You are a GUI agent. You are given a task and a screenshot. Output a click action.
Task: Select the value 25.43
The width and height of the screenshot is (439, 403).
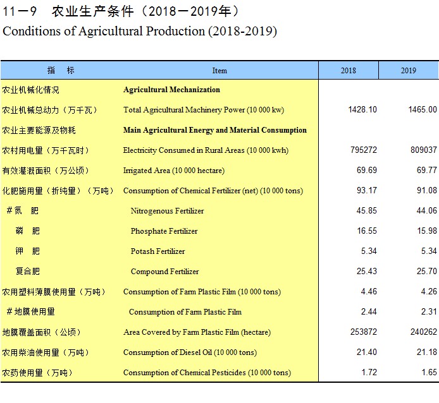(x=367, y=271)
